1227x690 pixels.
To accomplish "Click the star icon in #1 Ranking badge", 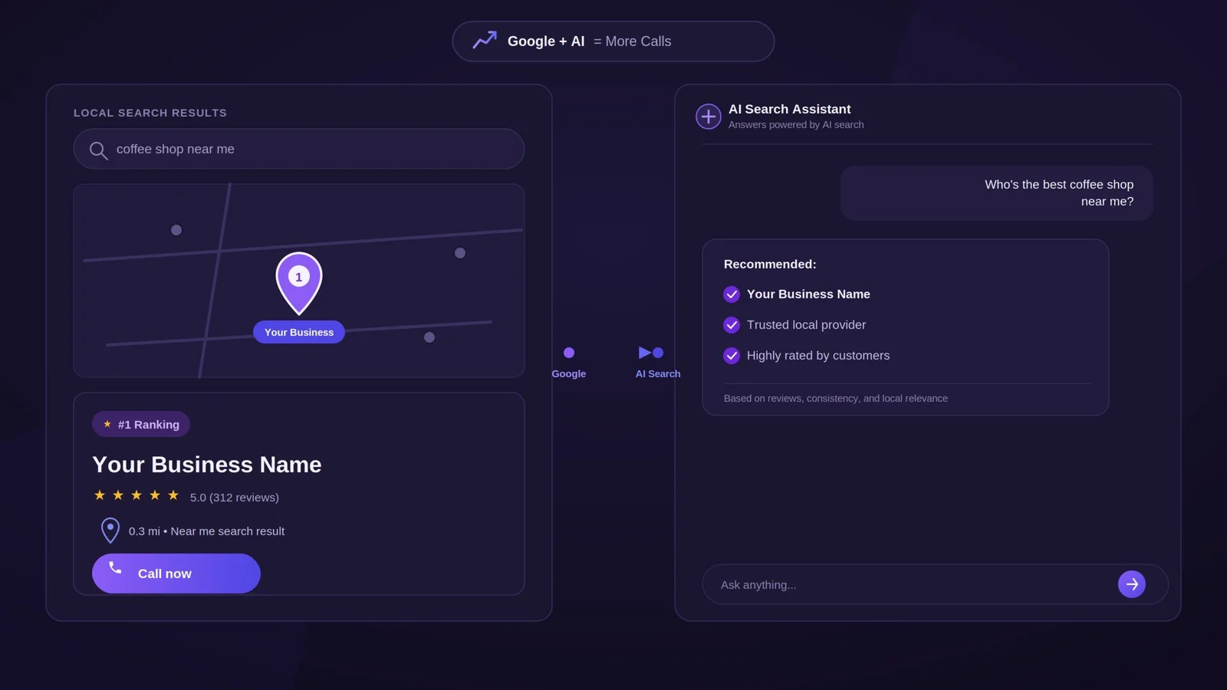I will [107, 424].
